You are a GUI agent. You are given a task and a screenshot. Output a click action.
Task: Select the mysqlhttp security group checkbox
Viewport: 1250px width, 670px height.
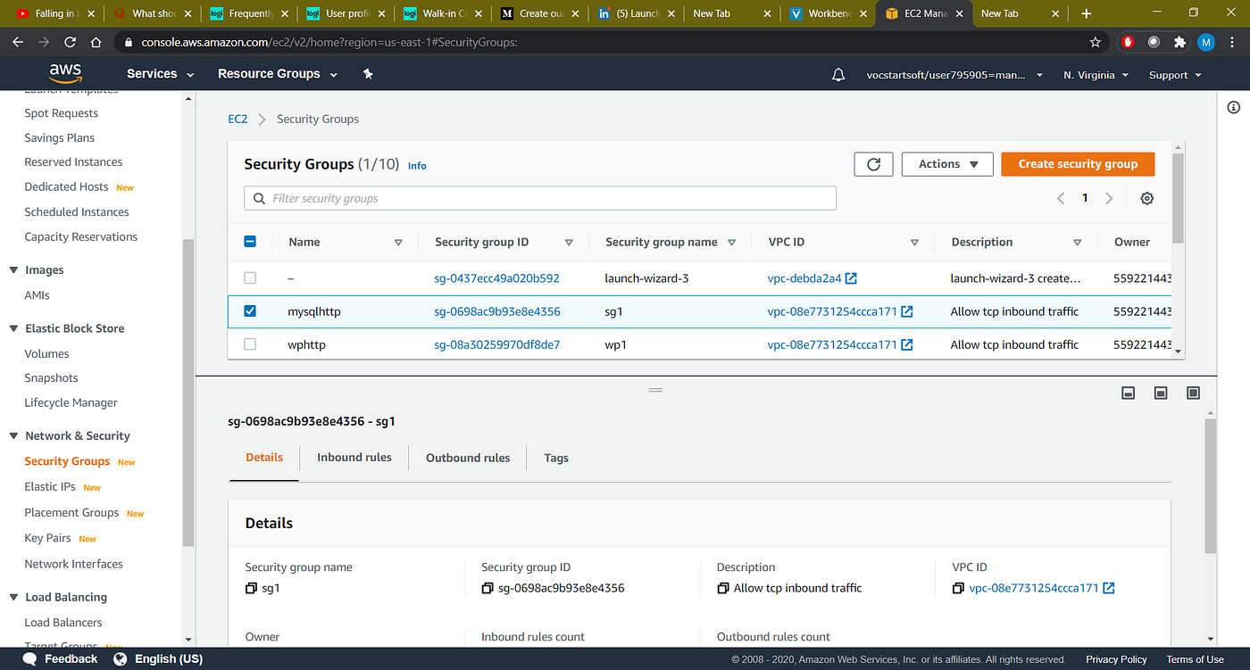pyautogui.click(x=249, y=310)
